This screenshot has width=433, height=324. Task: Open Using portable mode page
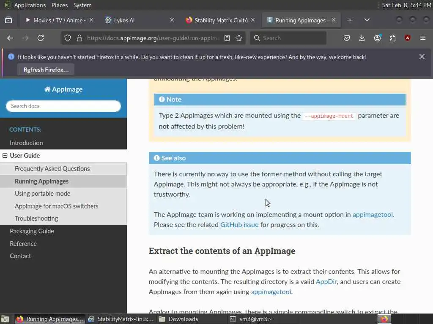(43, 193)
